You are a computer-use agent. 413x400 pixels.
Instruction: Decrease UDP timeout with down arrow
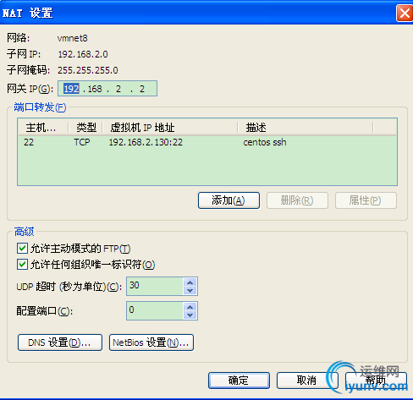pos(190,290)
